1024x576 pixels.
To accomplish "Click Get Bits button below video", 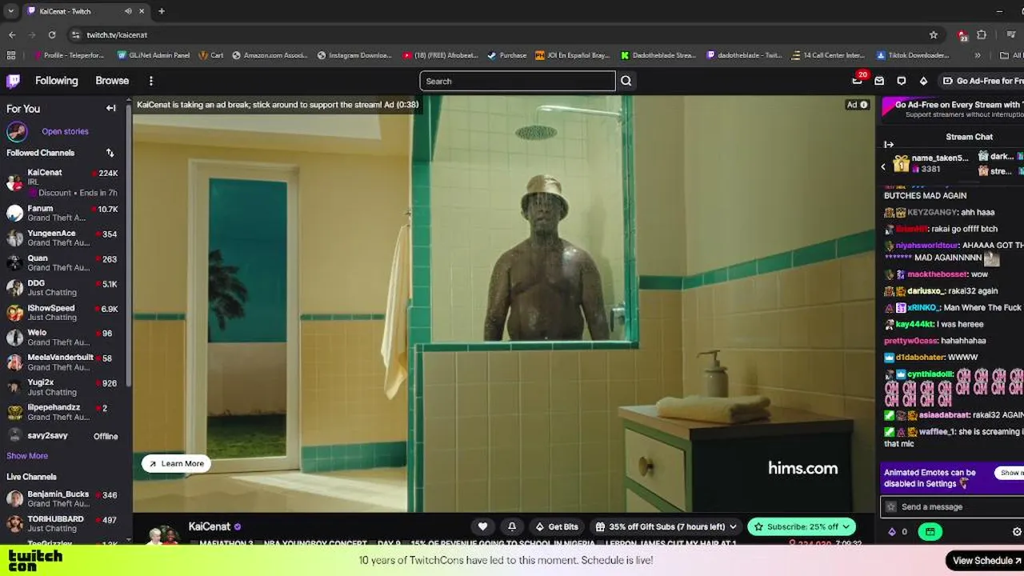I will point(557,526).
